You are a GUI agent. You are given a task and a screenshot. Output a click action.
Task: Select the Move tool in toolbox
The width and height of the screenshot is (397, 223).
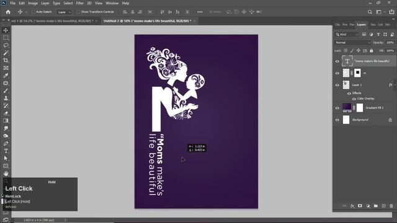pyautogui.click(x=6, y=30)
